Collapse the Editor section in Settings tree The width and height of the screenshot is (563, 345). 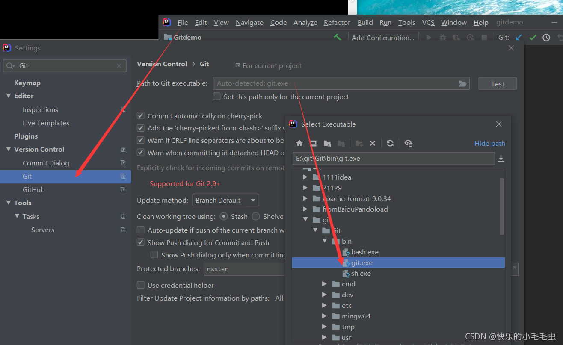tap(9, 96)
